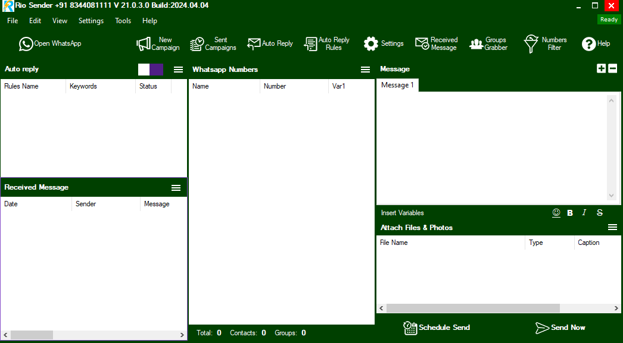
Task: Apply italic formatting to message text
Action: (584, 213)
